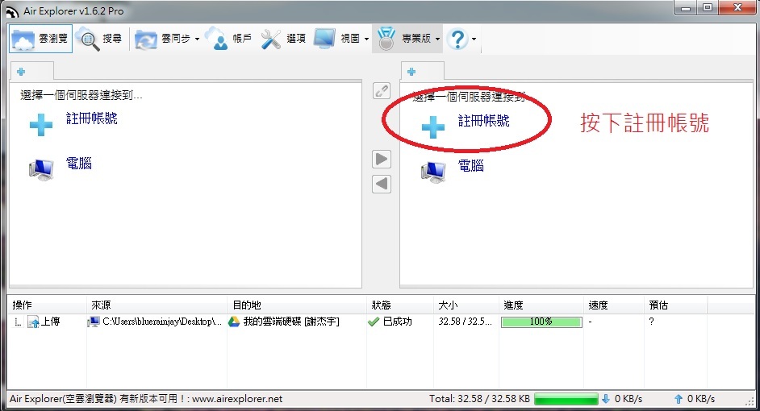The height and width of the screenshot is (411, 760).
Task: Minimize the Air Explorer window
Action: click(x=685, y=8)
